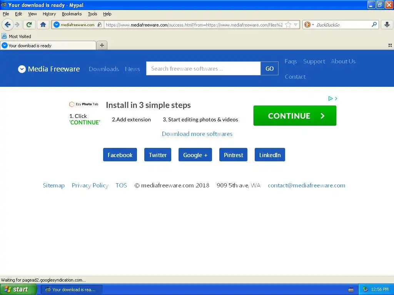
Task: Open the Bookmarks menu
Action: pos(72,14)
